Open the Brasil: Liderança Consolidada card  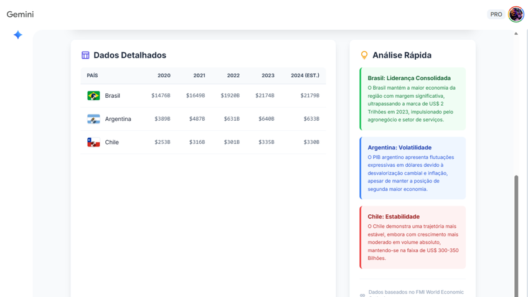click(x=412, y=99)
